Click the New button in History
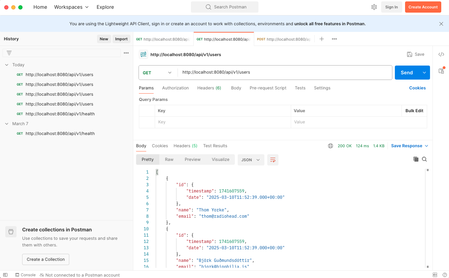The height and width of the screenshot is (278, 449). click(x=104, y=39)
